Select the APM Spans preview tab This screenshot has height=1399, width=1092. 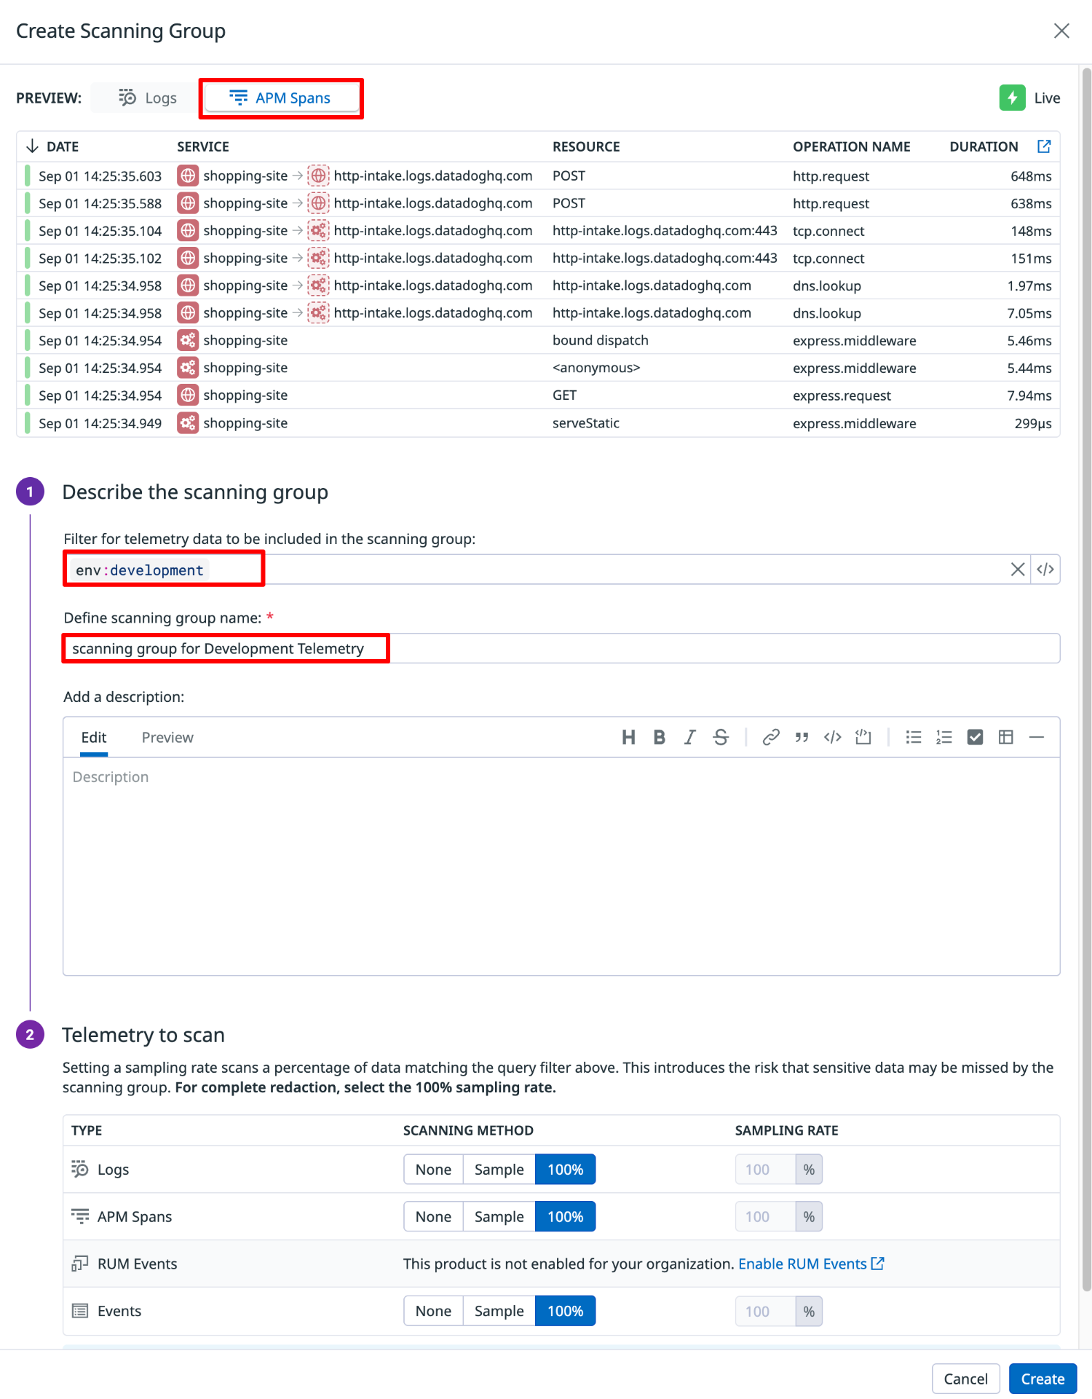click(x=281, y=98)
